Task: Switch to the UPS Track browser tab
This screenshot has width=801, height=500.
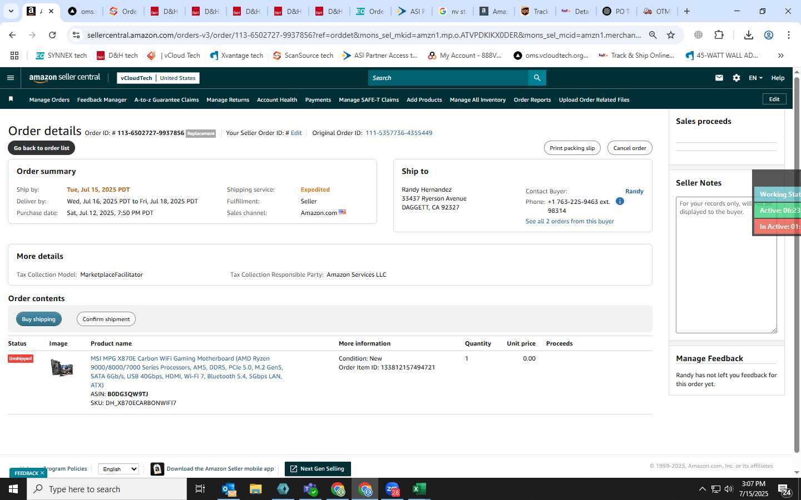Action: 534,11
